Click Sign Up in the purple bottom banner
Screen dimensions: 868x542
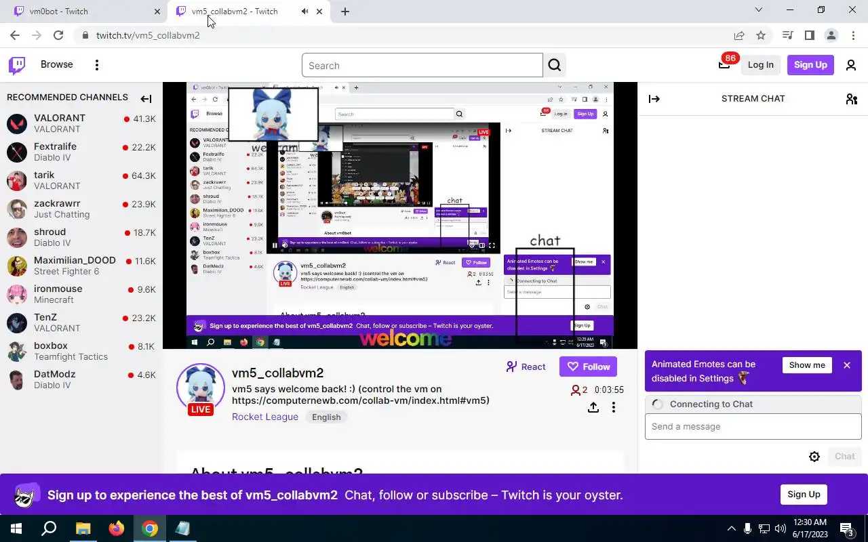tap(804, 495)
